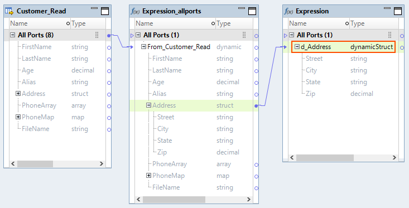The width and height of the screenshot is (409, 208).
Task: Click the FirstName port circle in Customer_Read
Action: pos(109,47)
